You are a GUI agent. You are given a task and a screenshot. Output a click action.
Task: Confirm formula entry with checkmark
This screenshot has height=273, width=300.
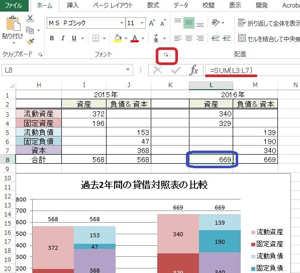(x=176, y=71)
